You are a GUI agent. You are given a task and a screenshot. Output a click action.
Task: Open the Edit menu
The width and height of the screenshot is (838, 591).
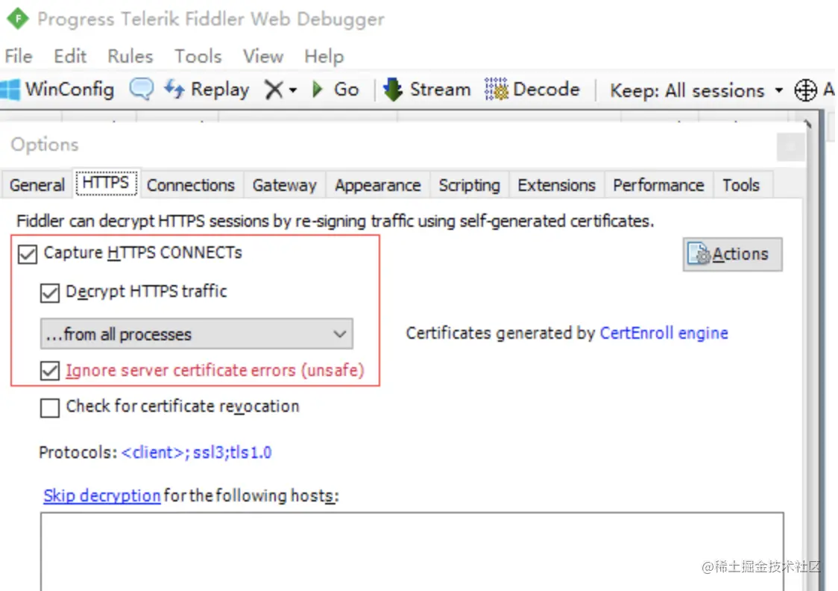(x=70, y=56)
